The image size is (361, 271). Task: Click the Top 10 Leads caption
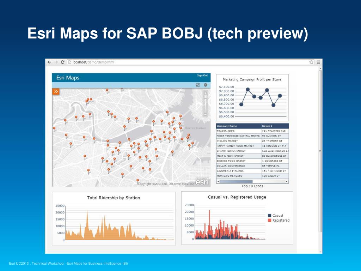(x=252, y=186)
